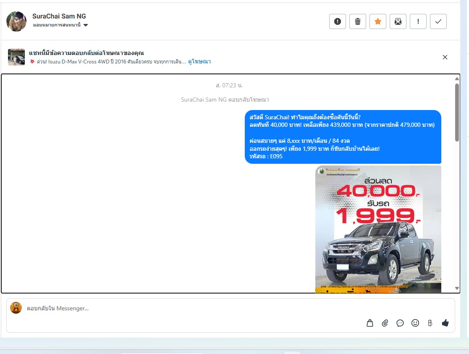The image size is (469, 354).
Task: Send a thumbs-up like
Action: (x=445, y=323)
